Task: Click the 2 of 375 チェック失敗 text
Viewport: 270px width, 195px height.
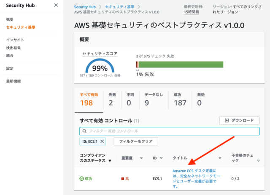Action: [x=155, y=56]
